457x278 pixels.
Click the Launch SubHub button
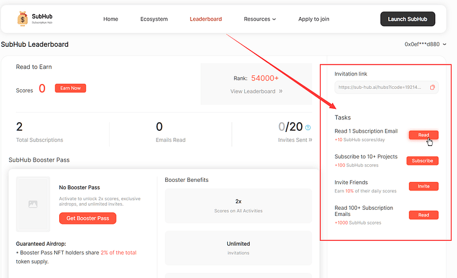pyautogui.click(x=408, y=19)
